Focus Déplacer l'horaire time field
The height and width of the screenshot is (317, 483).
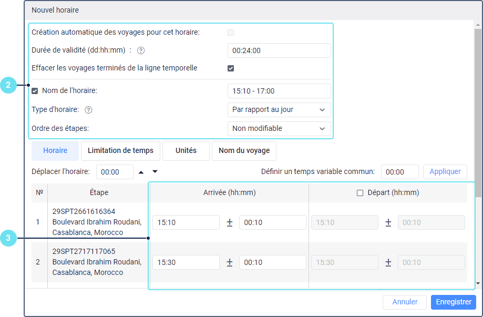115,172
